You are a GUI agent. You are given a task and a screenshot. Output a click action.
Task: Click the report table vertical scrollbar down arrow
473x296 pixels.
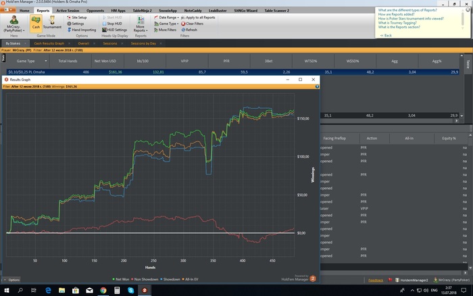(x=462, y=116)
